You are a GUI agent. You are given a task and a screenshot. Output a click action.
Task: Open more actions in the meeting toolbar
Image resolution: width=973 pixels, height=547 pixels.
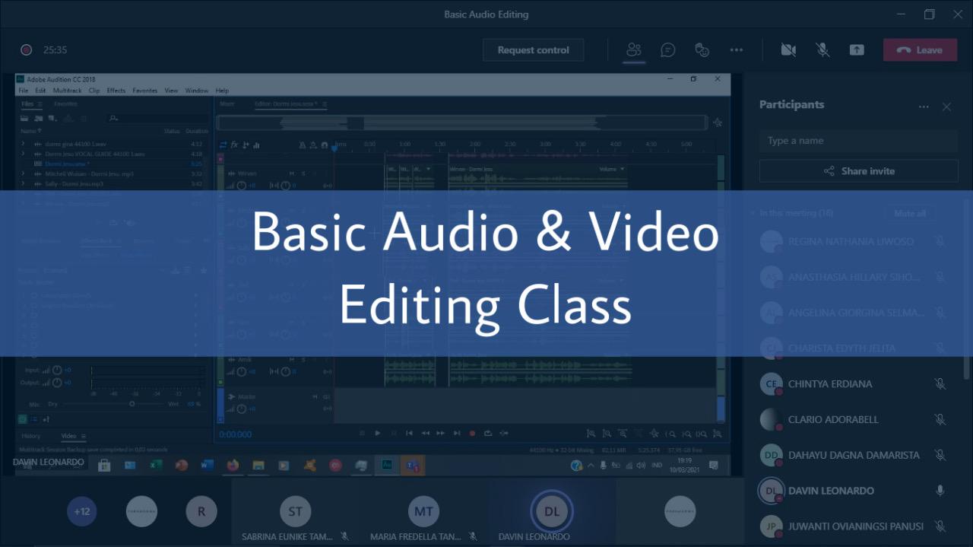pos(736,50)
